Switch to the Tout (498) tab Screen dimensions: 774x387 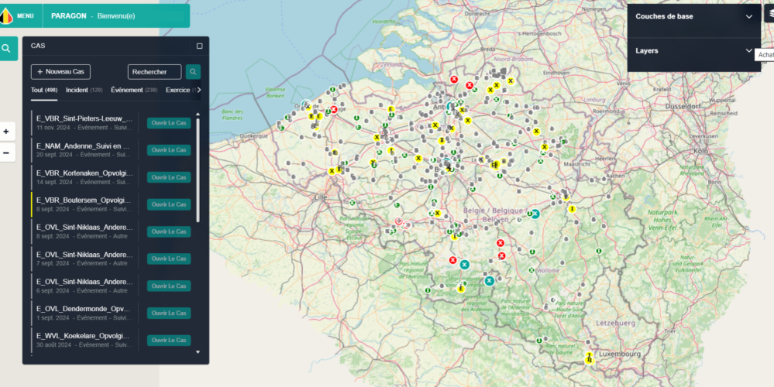tap(44, 91)
